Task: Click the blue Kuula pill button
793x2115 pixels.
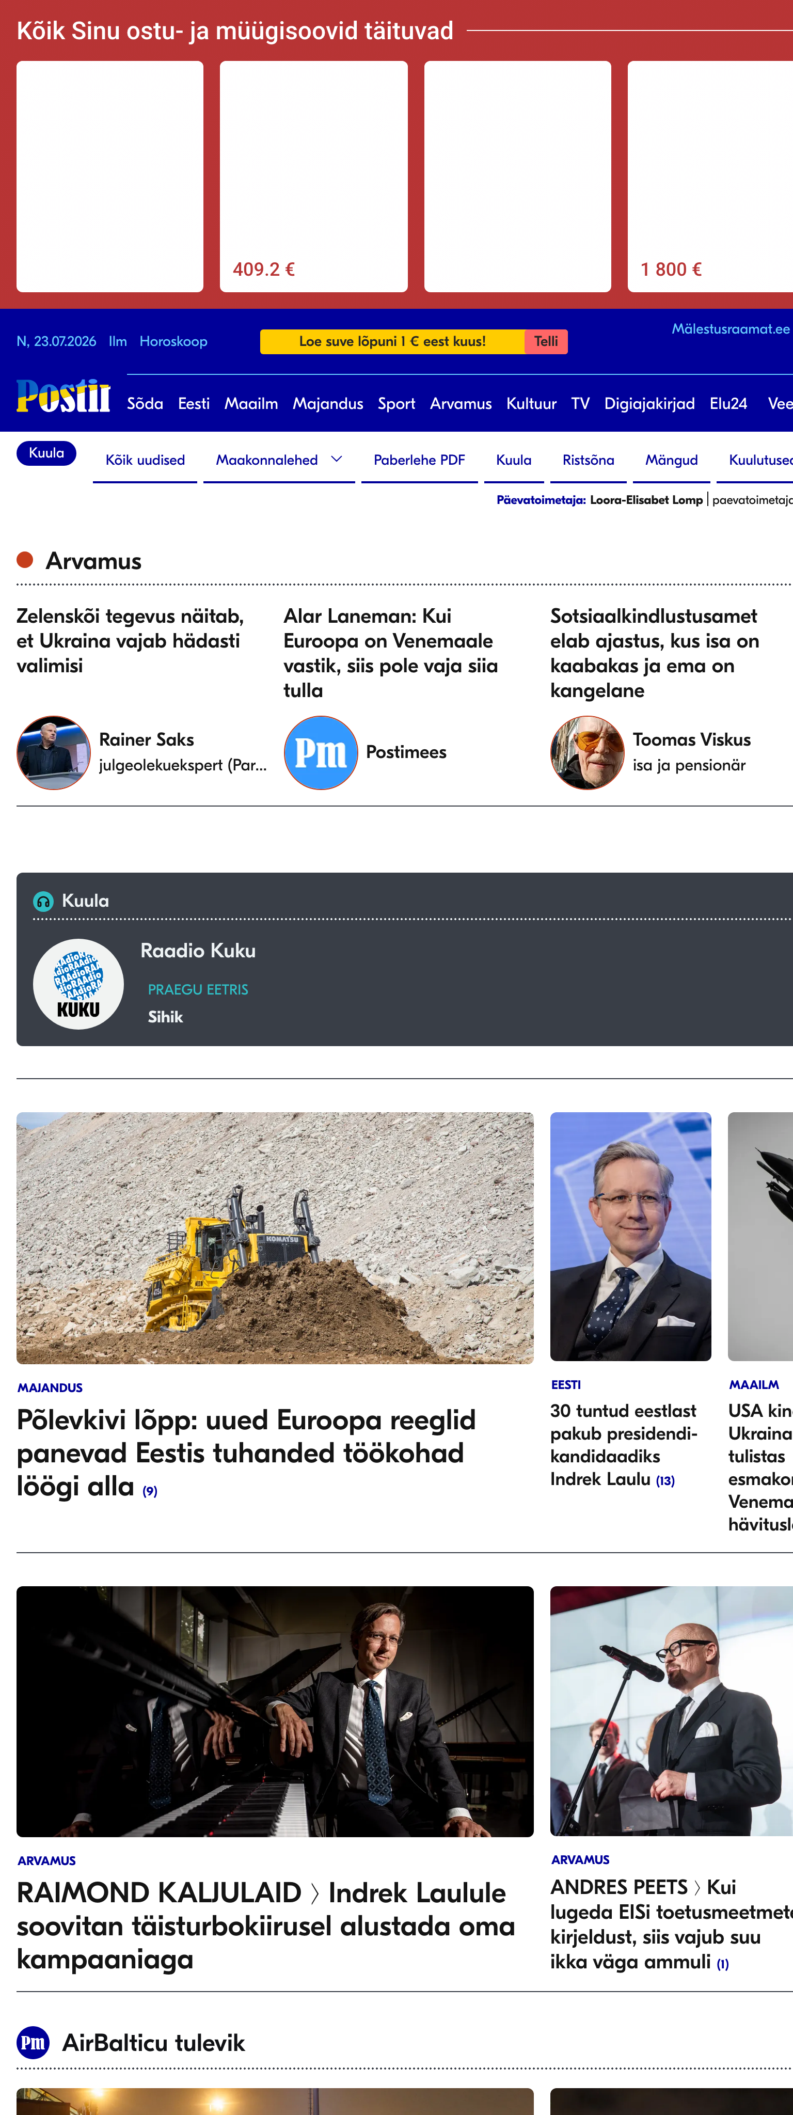Action: tap(47, 453)
